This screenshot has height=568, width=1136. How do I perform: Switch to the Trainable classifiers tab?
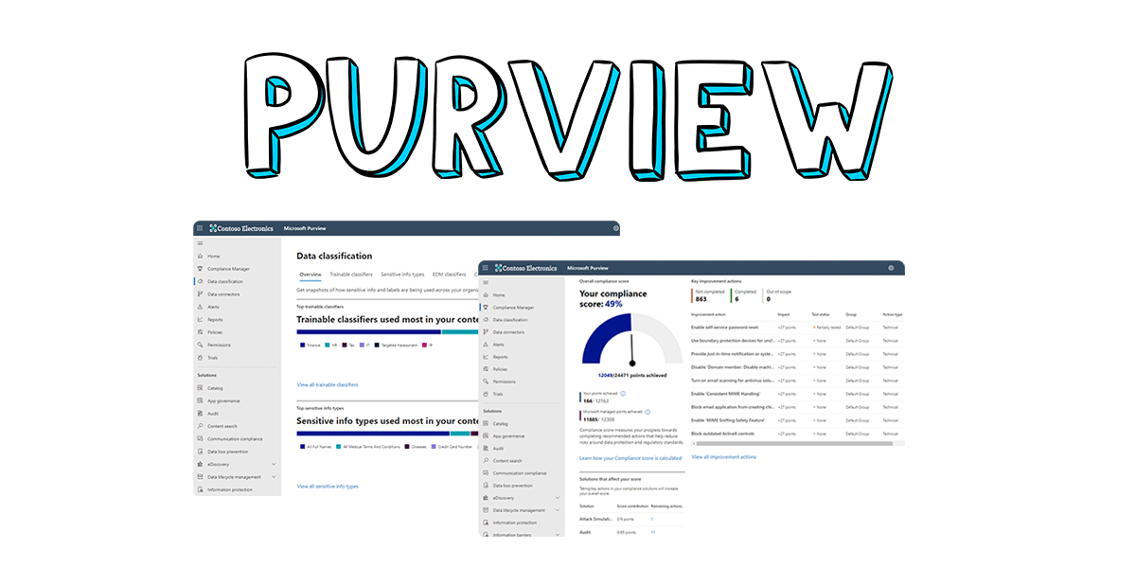tap(350, 275)
